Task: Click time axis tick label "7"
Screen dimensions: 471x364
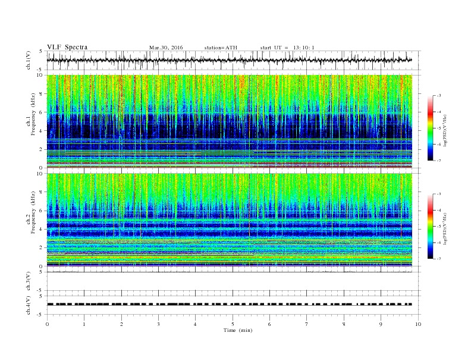Action: [x=307, y=324]
